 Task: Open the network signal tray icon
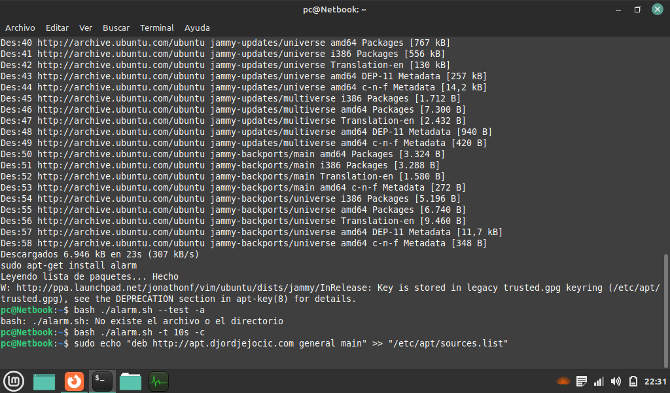[x=599, y=381]
